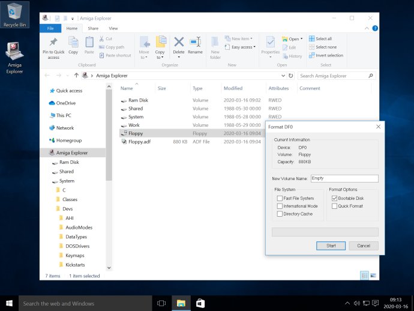
Task: Open Amiga Explorer desktop shortcut
Action: tap(14, 58)
